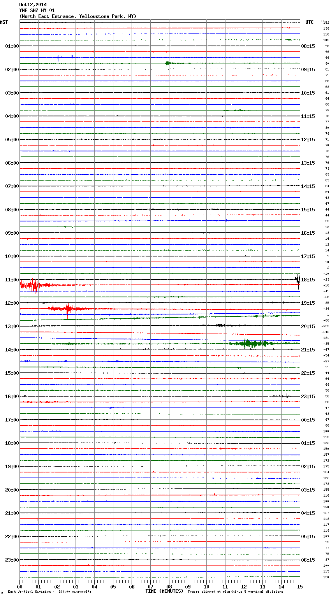Click the black clipped spike ending the 11:00 trace
Screen dimensions: 331x597
(298, 281)
